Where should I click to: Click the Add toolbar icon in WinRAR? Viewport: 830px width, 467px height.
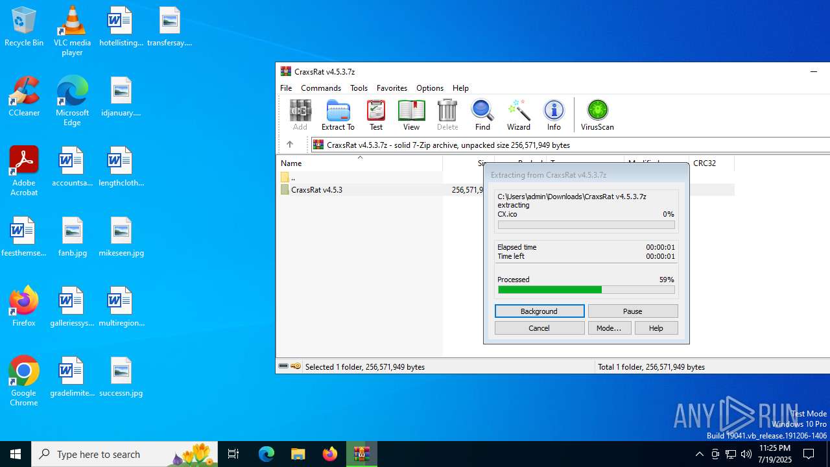tap(300, 115)
